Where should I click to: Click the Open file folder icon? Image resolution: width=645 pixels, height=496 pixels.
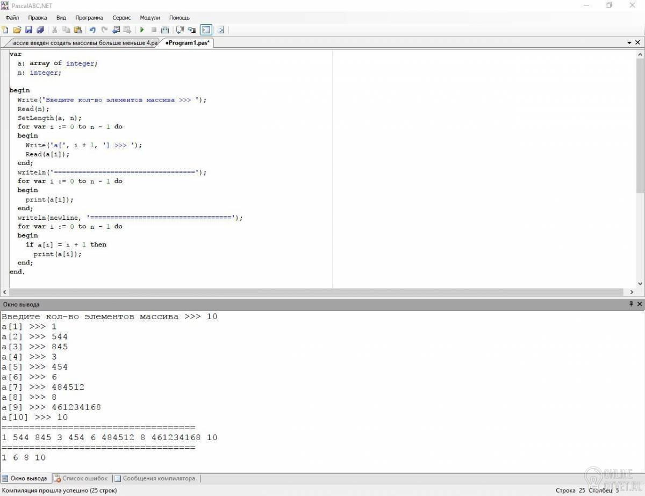coord(17,30)
